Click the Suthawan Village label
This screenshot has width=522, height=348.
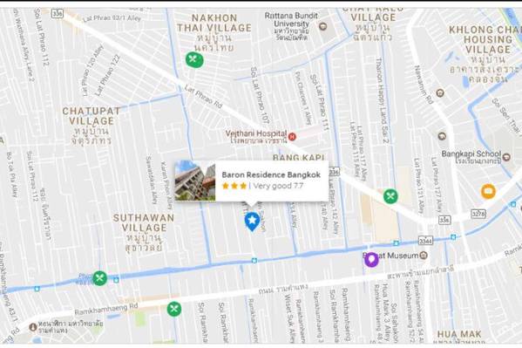(144, 222)
